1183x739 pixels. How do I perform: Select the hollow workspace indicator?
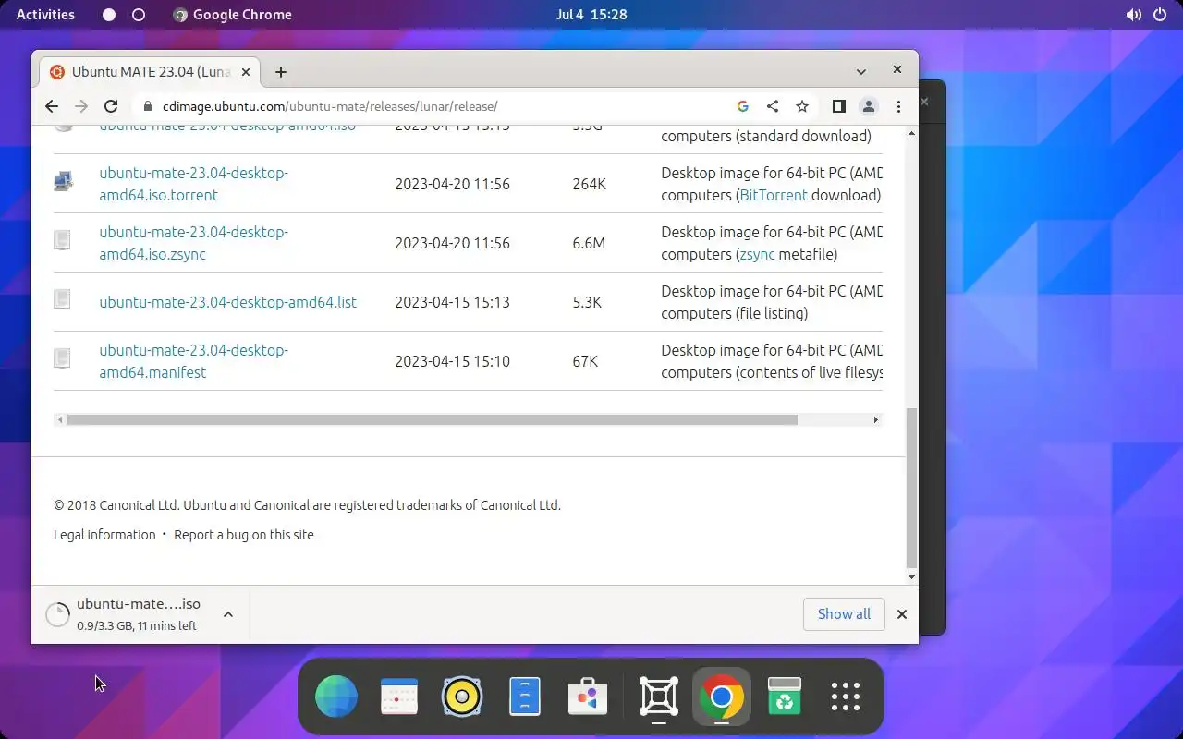click(139, 15)
